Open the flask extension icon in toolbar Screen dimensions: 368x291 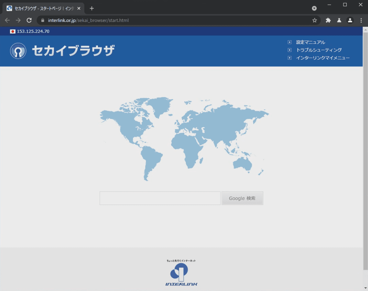point(339,20)
